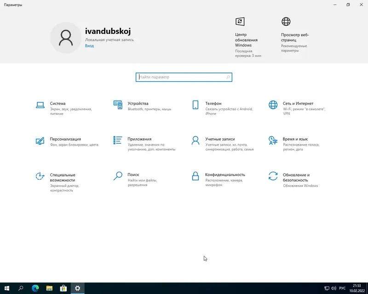This screenshot has height=294, width=368.
Task: Open the Время и язык icon
Action: pyautogui.click(x=273, y=141)
